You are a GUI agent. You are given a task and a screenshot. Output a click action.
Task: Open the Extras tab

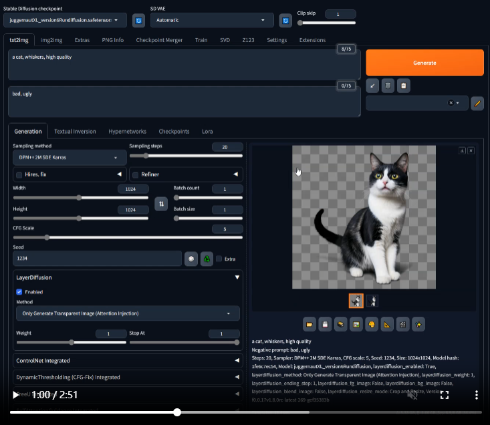[x=82, y=40]
